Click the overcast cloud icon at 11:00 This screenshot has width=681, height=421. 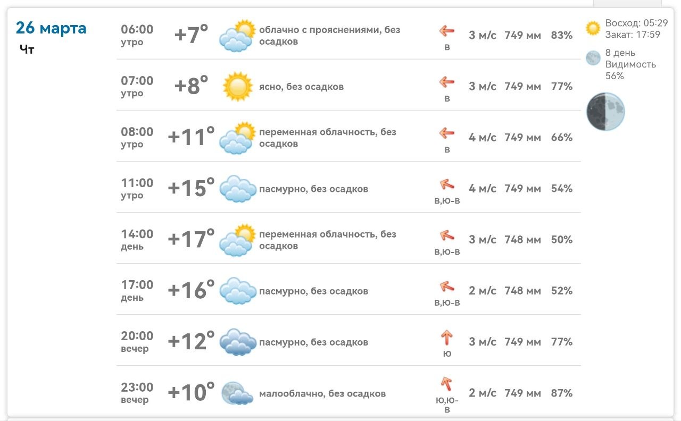pos(237,189)
